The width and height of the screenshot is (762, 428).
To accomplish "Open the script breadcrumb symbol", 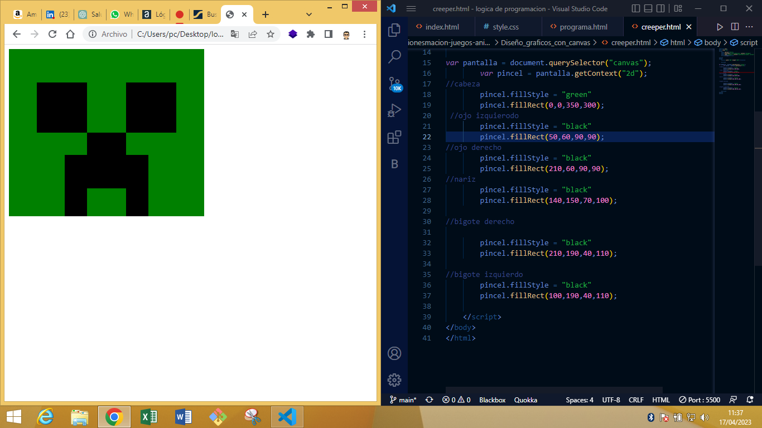I will tap(744, 42).
